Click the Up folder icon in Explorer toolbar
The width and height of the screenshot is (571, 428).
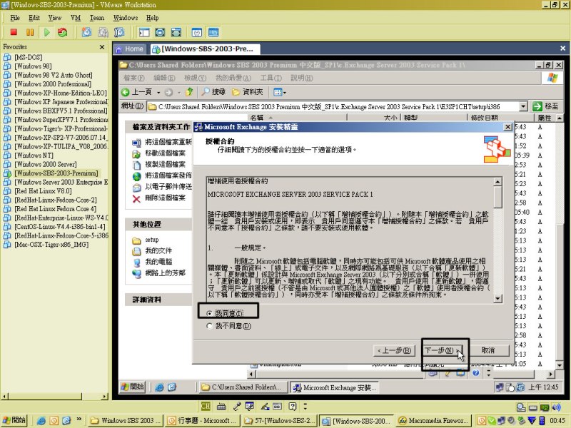pyautogui.click(x=189, y=92)
